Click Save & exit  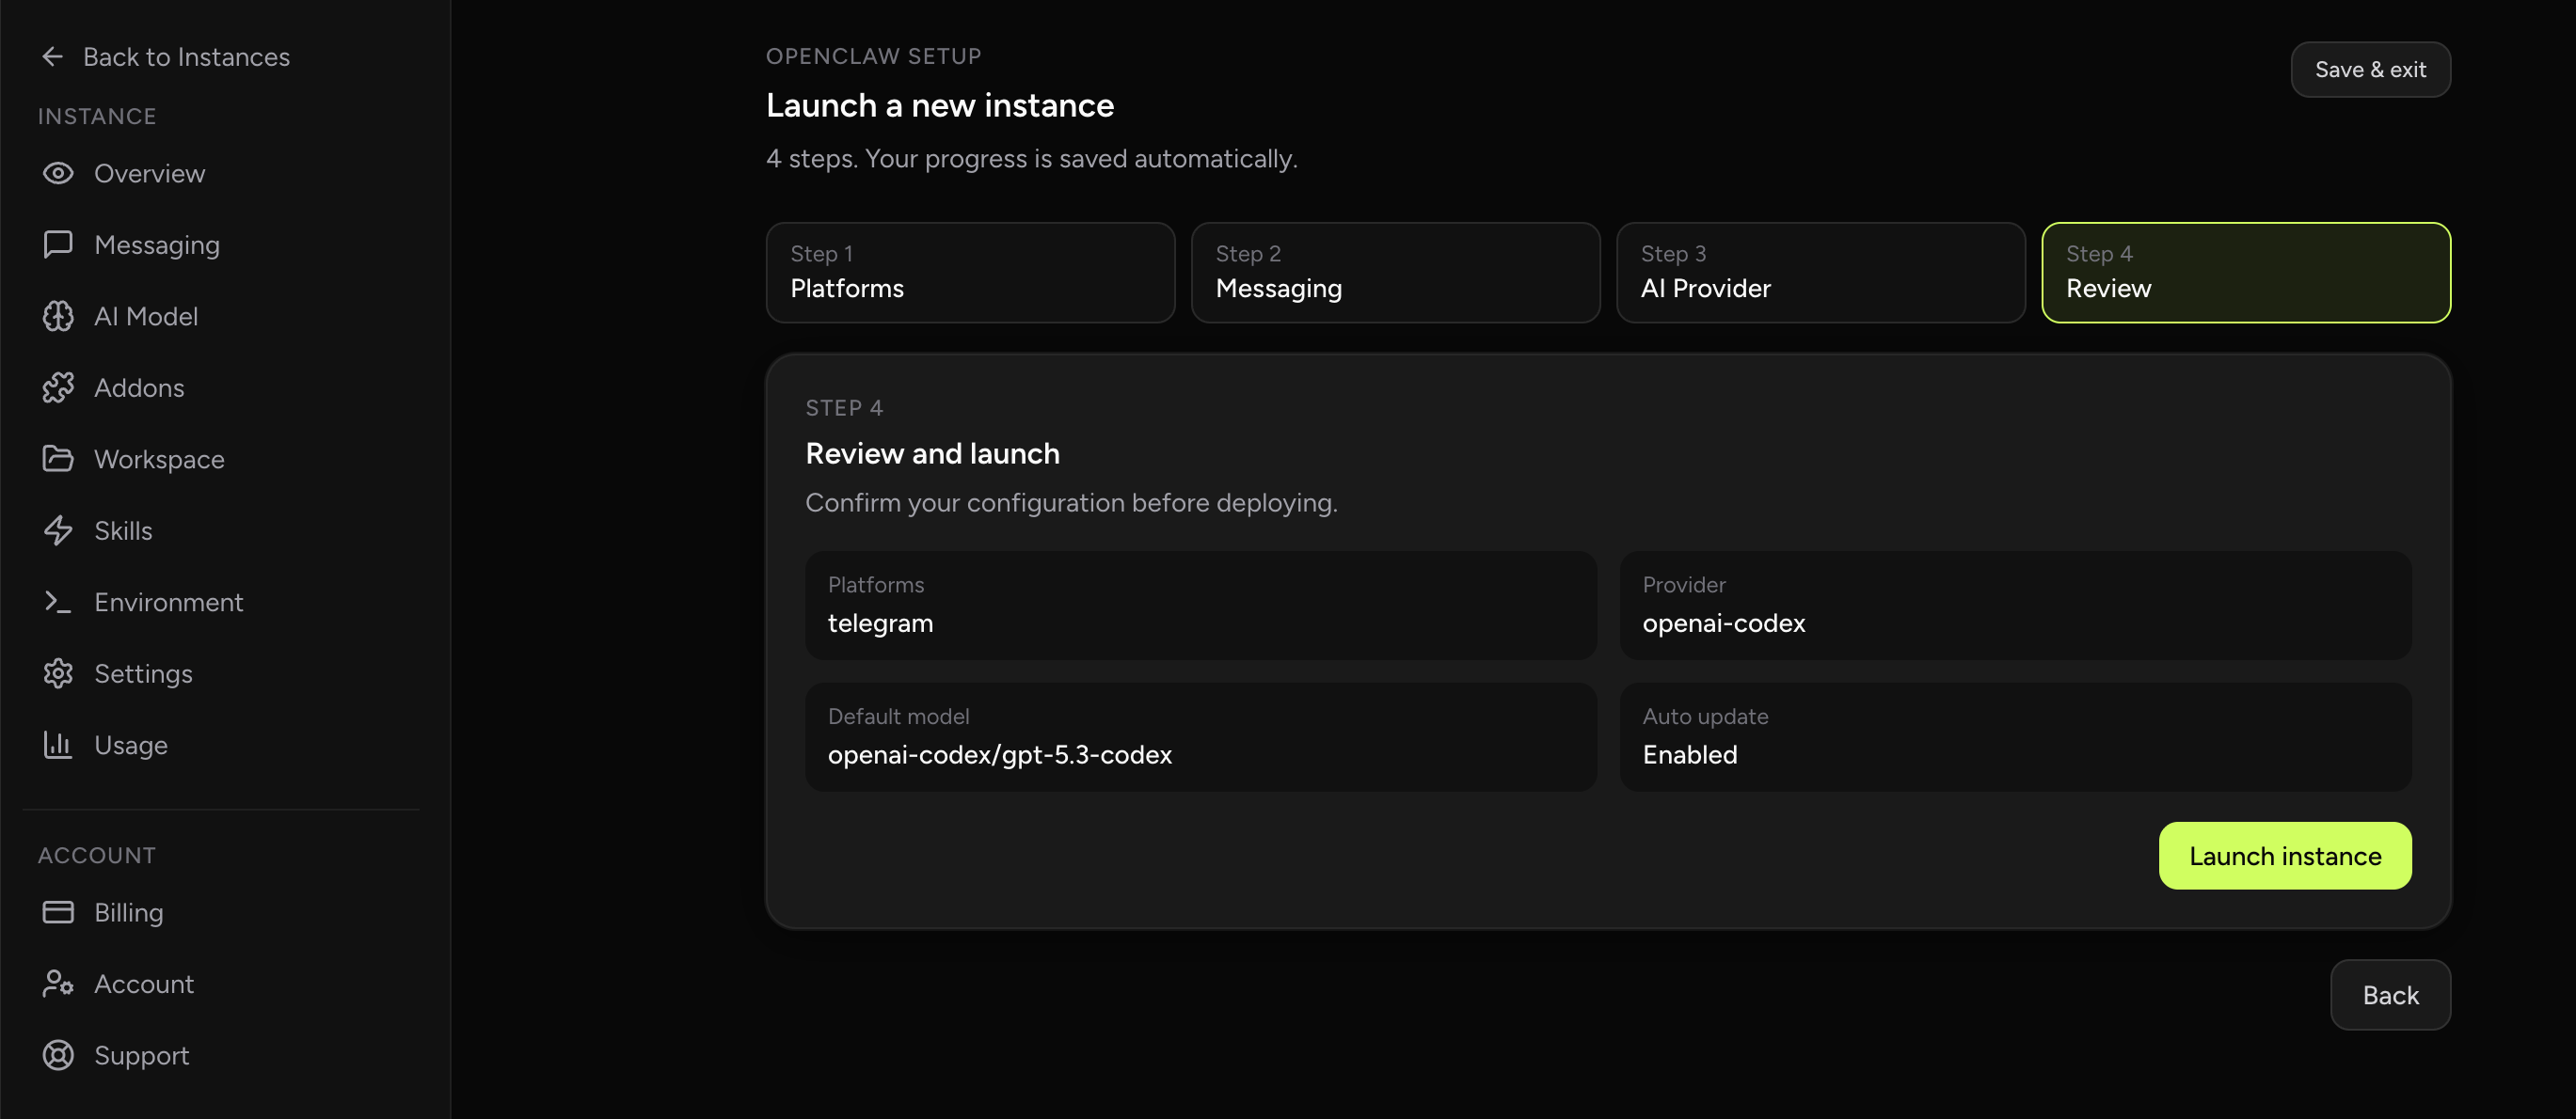(x=2370, y=69)
